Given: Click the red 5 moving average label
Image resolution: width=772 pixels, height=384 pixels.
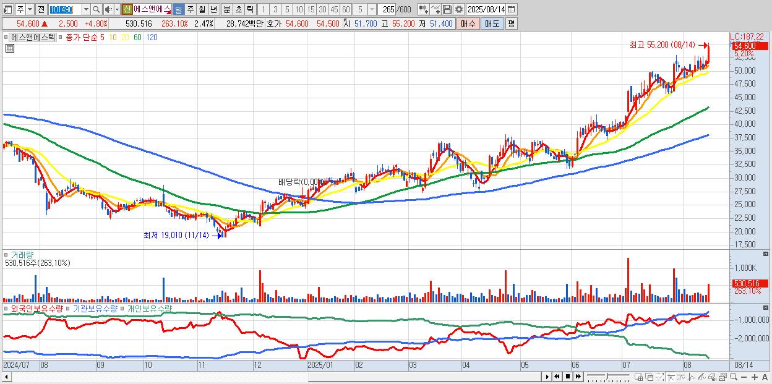Looking at the screenshot, I should click(103, 37).
